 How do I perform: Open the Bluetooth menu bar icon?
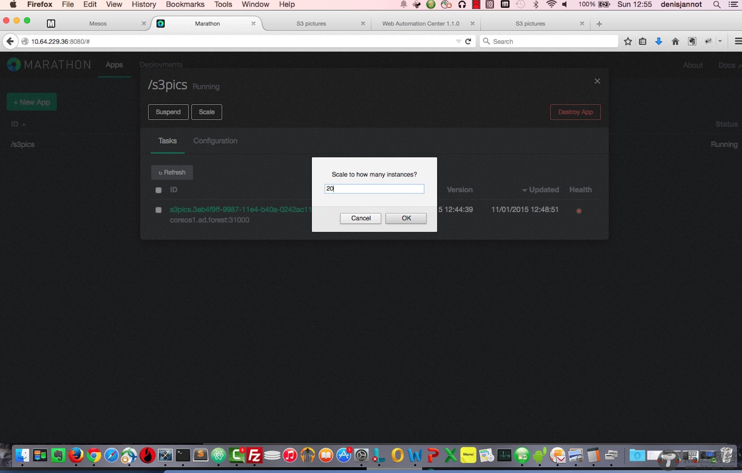click(536, 4)
